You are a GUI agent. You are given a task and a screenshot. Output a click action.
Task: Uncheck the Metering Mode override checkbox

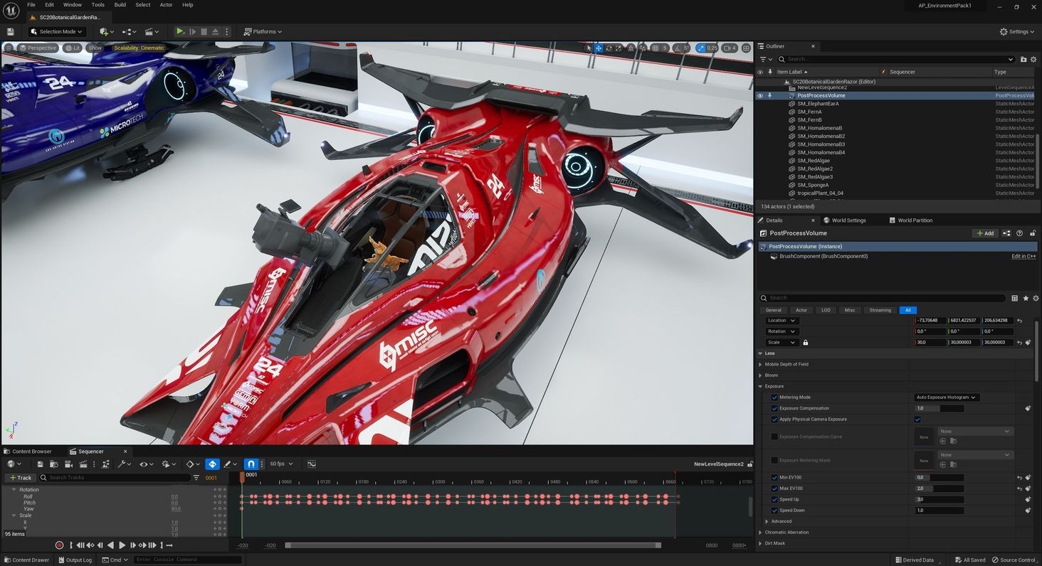(x=774, y=397)
